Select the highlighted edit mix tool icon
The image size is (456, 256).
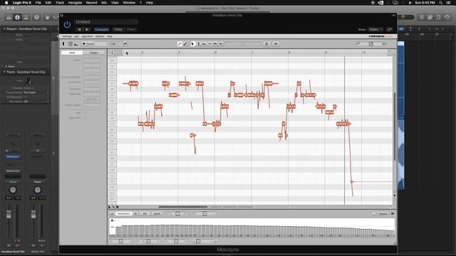(180, 44)
